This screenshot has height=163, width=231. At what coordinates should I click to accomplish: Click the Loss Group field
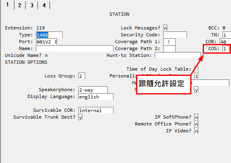coord(82,76)
